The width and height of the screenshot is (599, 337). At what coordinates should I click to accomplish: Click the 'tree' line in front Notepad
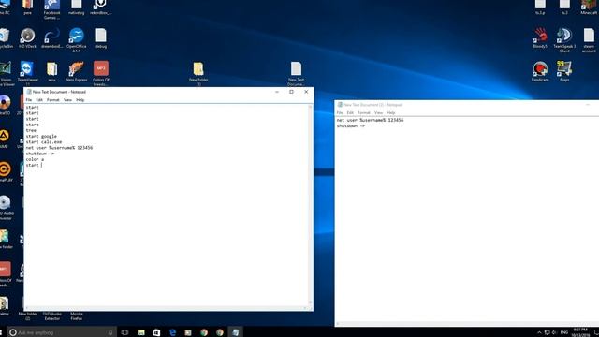coord(31,130)
